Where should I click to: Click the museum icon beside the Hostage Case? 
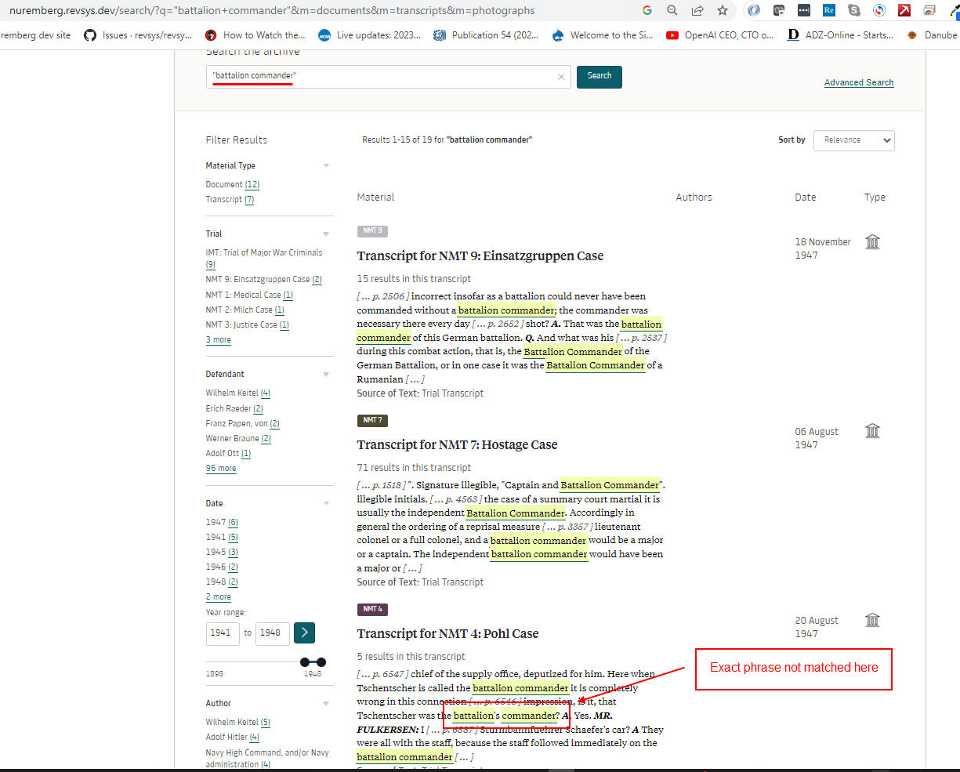(872, 431)
